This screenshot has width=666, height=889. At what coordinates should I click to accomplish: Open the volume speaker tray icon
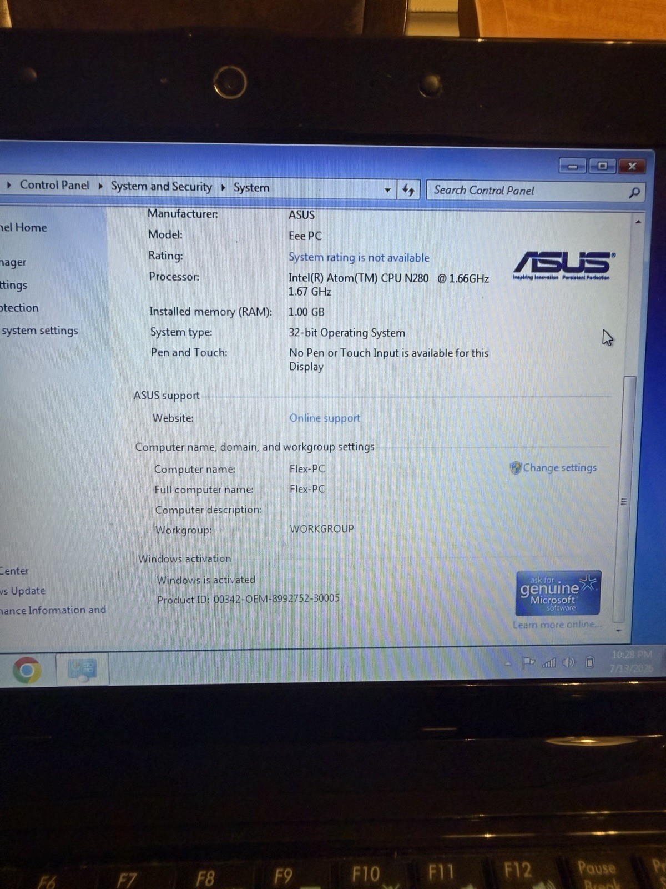click(x=568, y=662)
